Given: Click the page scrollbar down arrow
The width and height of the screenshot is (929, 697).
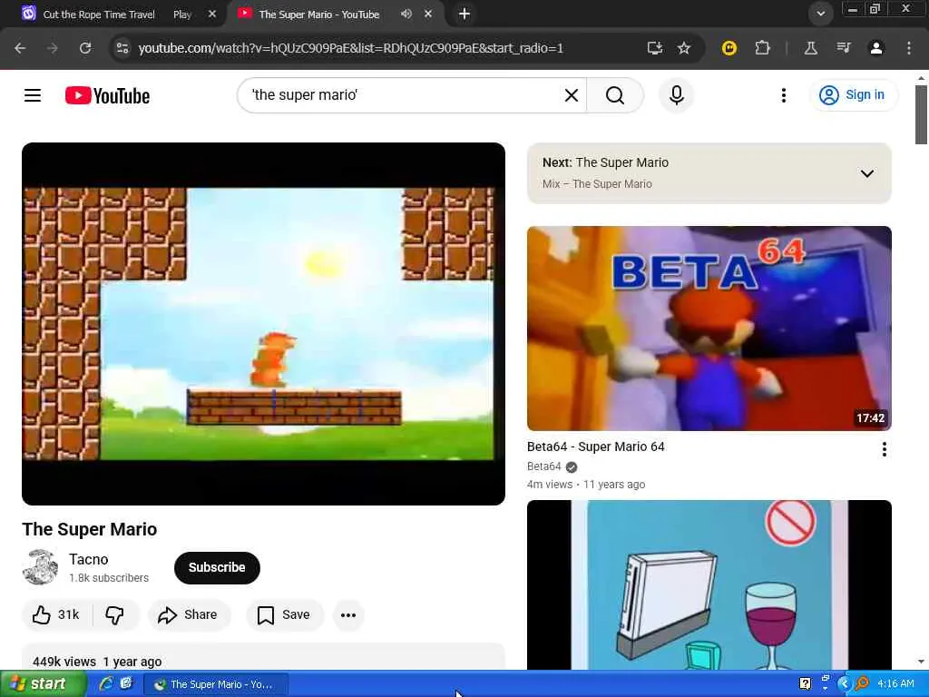Looking at the screenshot, I should pos(921,662).
